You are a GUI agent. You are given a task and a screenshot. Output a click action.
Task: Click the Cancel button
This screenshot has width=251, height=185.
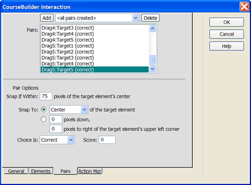(226, 34)
